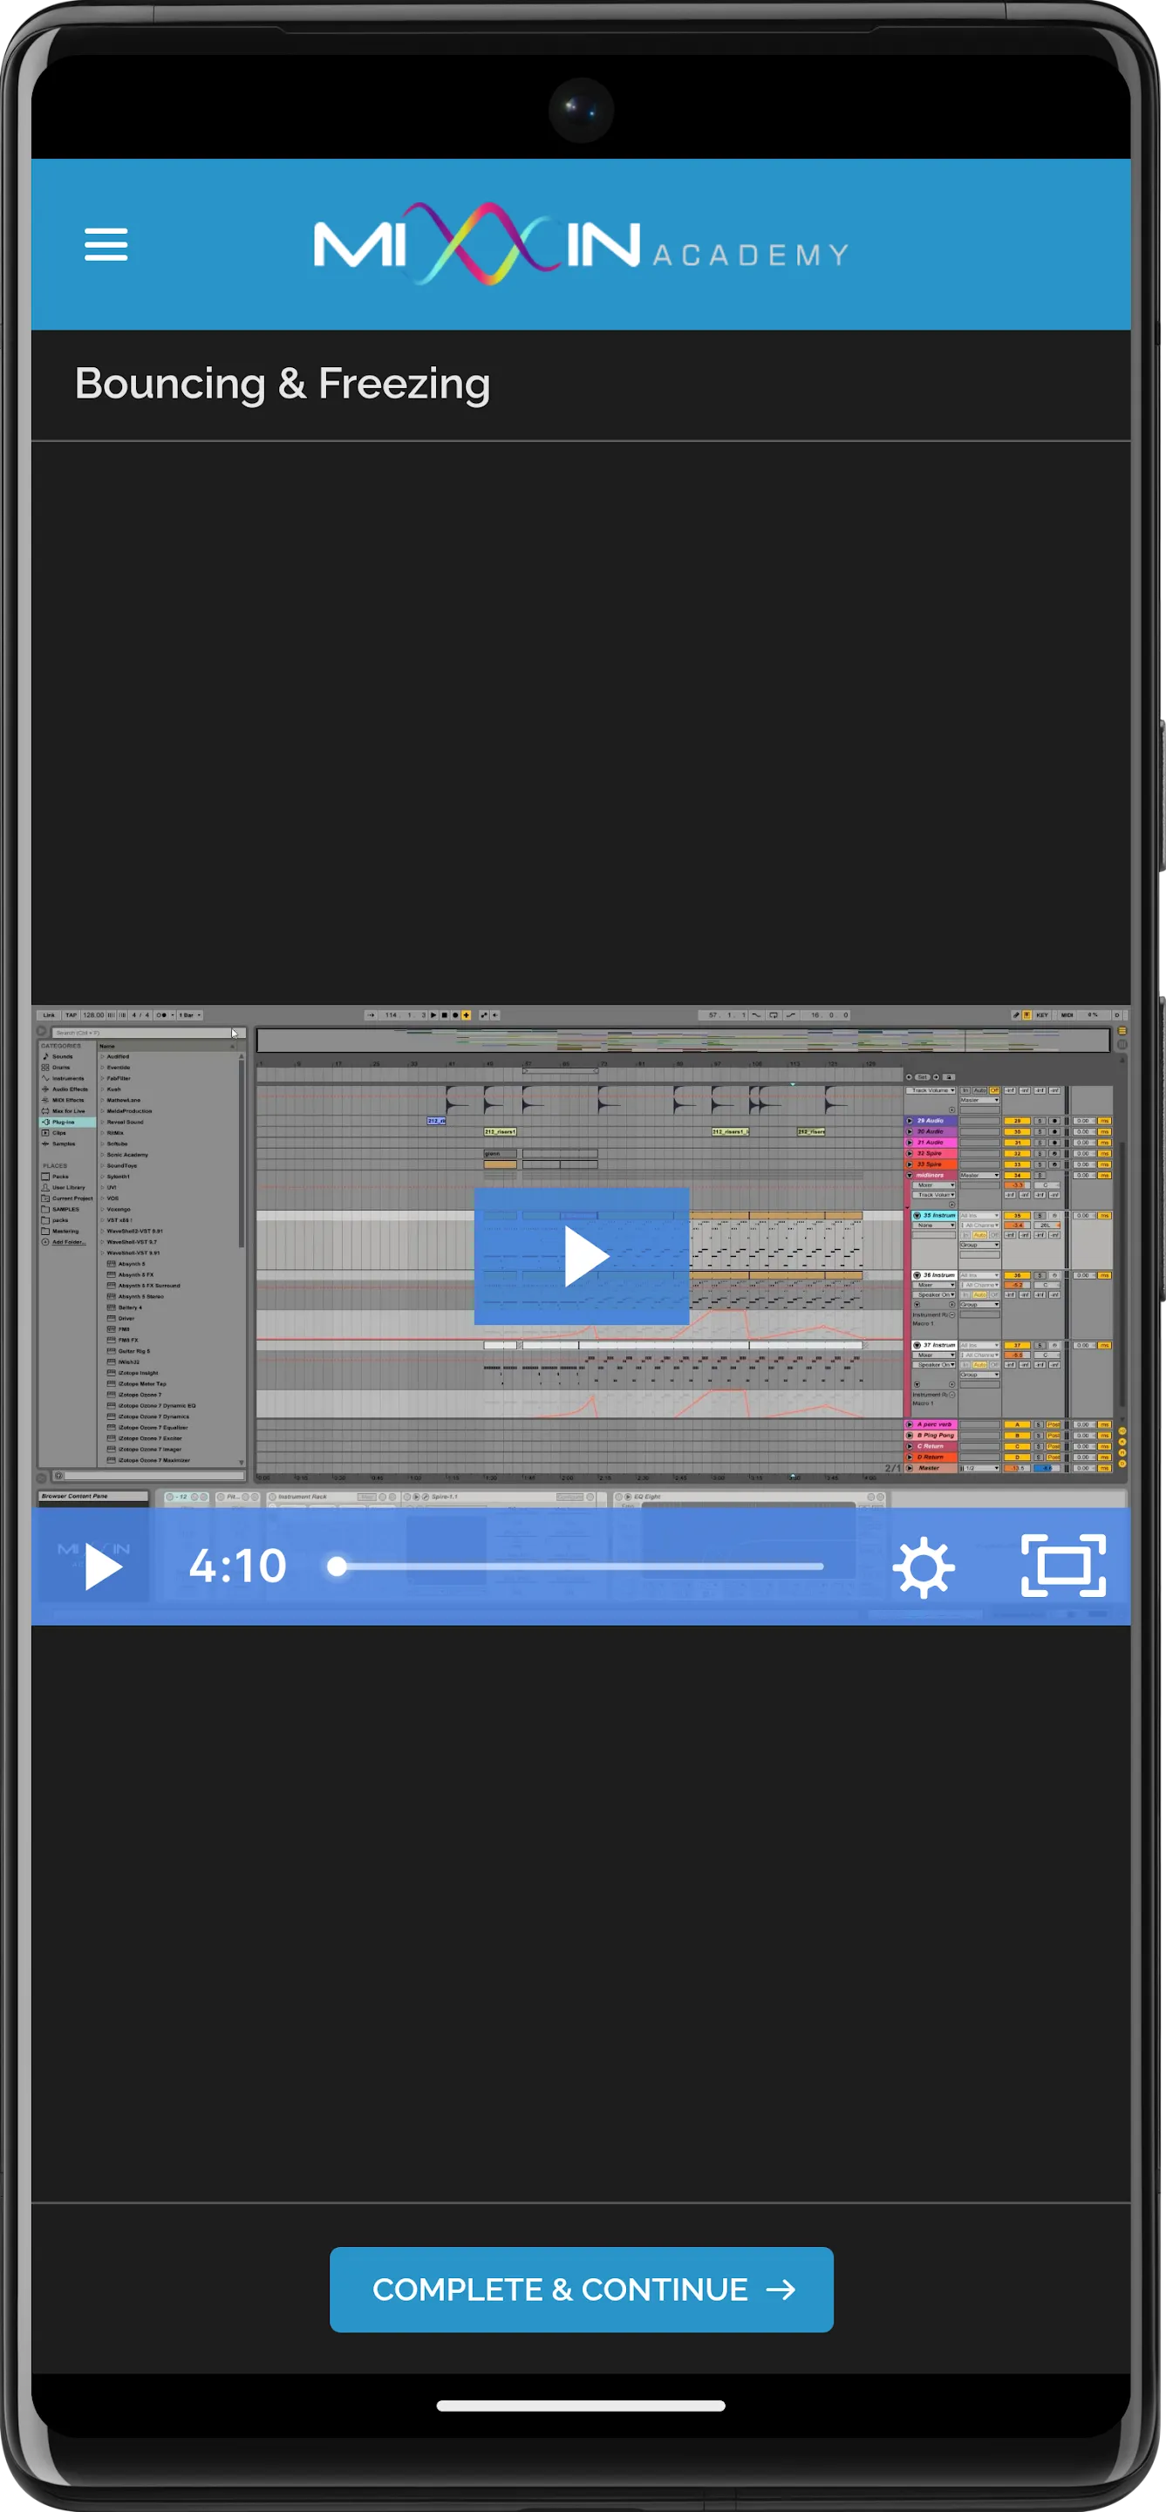This screenshot has height=2512, width=1166.
Task: Click the video progress slider track
Action: [581, 1567]
